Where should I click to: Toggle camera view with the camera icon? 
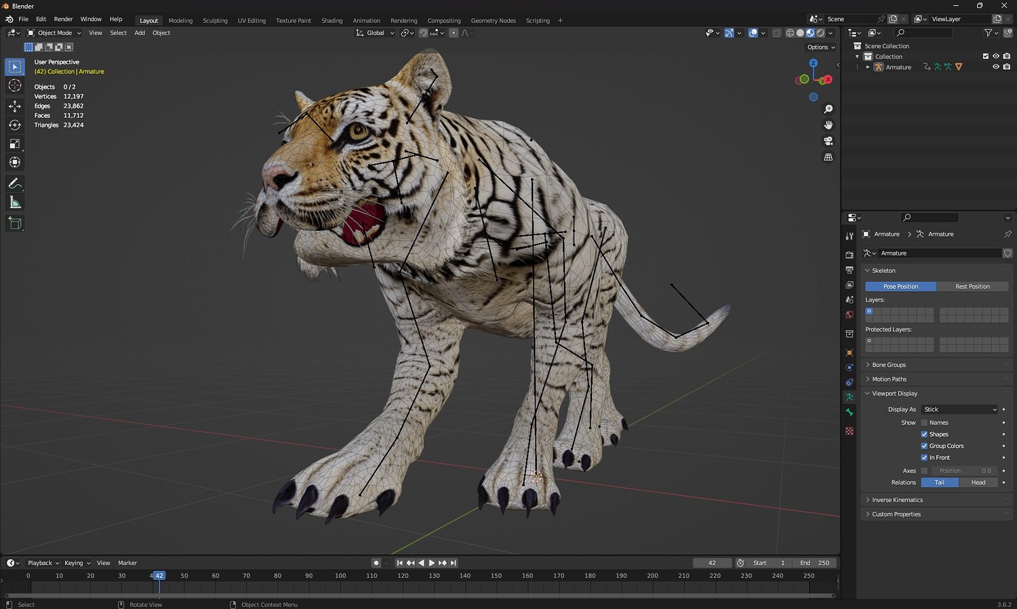coord(828,141)
